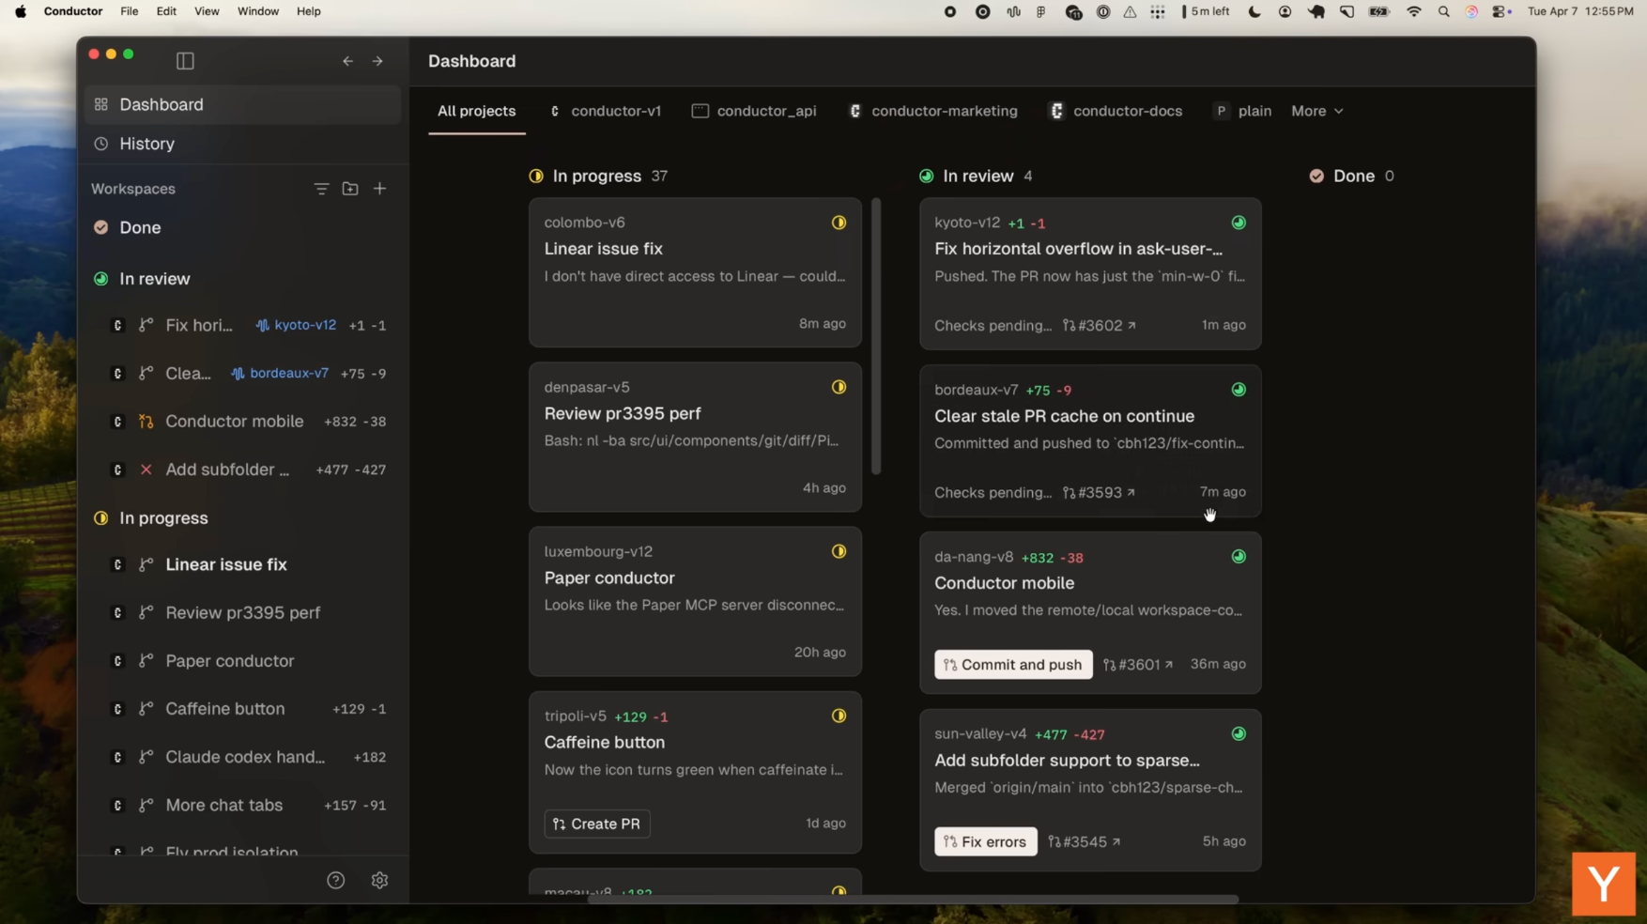Viewport: 1647px width, 924px height.
Task: Click the date and time in menu bar
Action: [1580, 11]
